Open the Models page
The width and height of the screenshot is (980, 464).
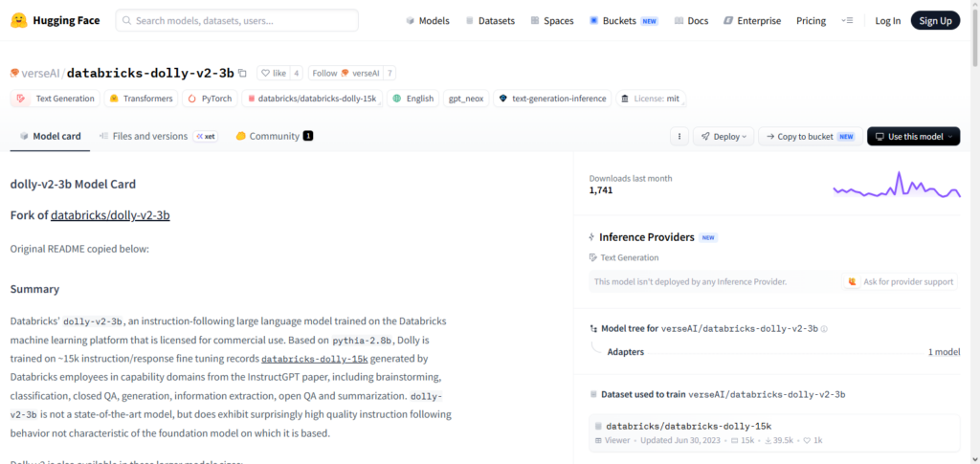[428, 21]
